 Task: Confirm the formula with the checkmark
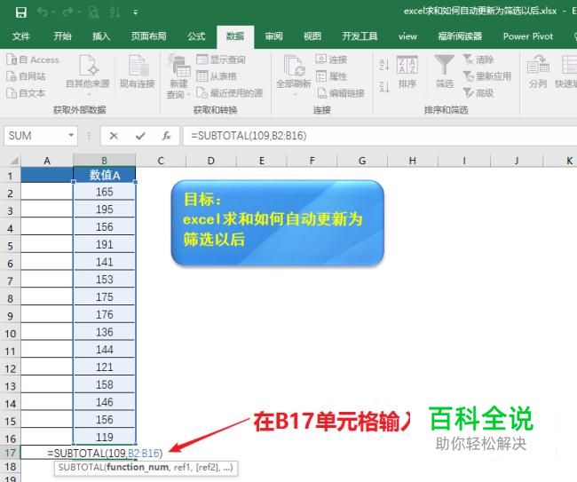point(140,136)
